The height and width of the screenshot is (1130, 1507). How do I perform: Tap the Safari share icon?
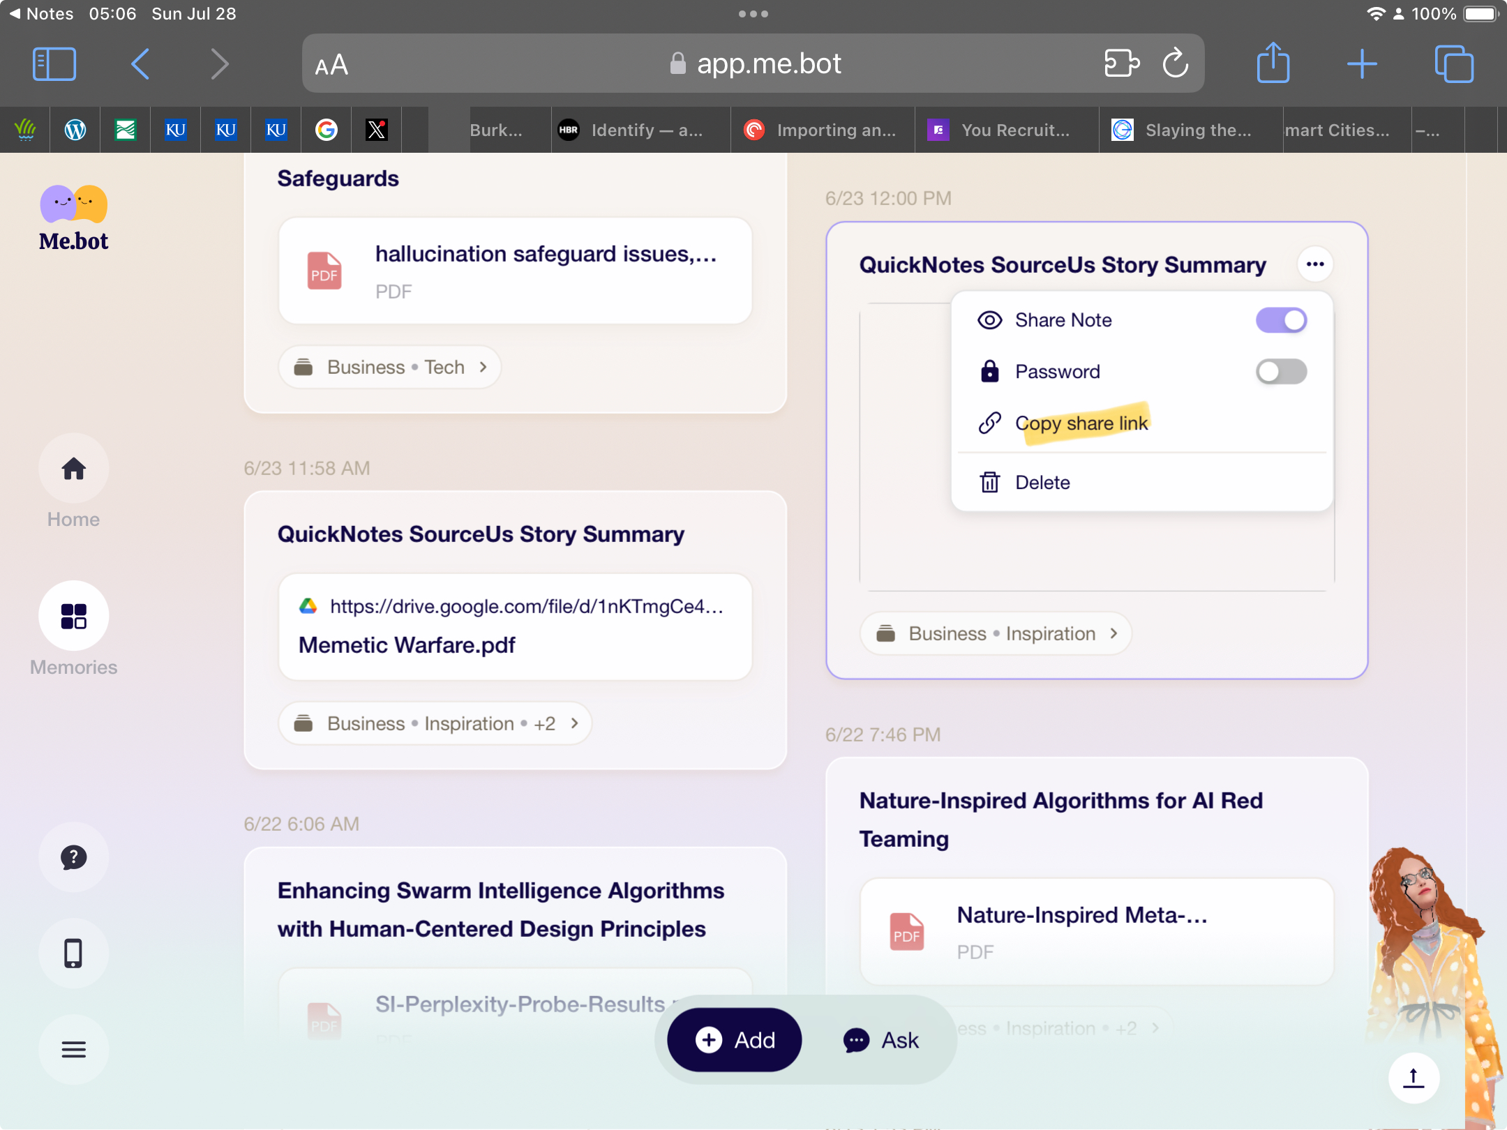[1273, 64]
